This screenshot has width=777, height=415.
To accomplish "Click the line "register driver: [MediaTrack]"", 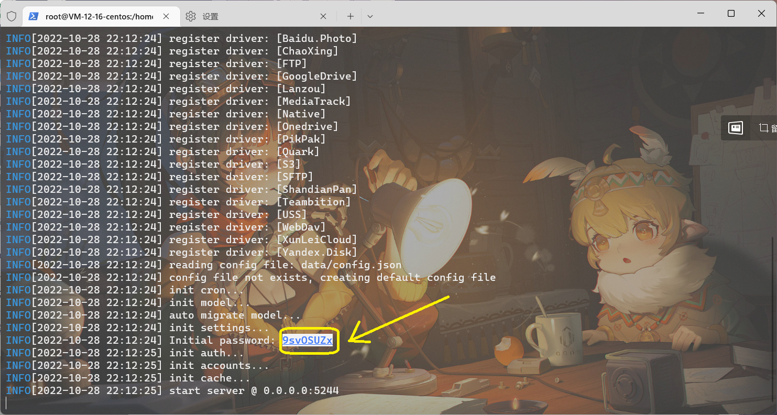I will [x=260, y=102].
